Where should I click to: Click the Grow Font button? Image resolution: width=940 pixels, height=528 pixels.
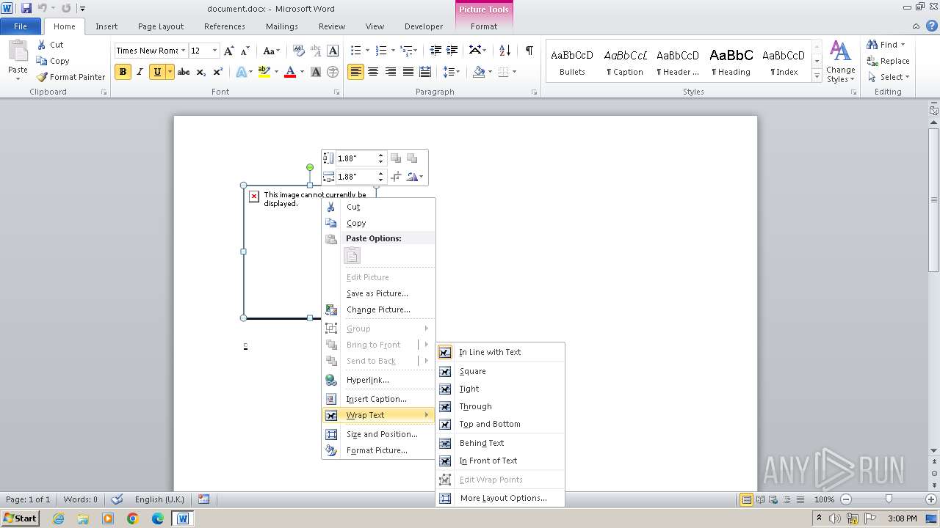[x=229, y=51]
